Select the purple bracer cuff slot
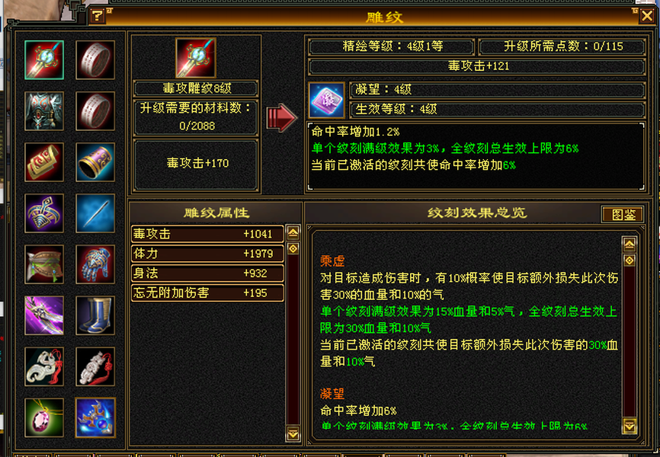The height and width of the screenshot is (457, 660). (x=95, y=162)
